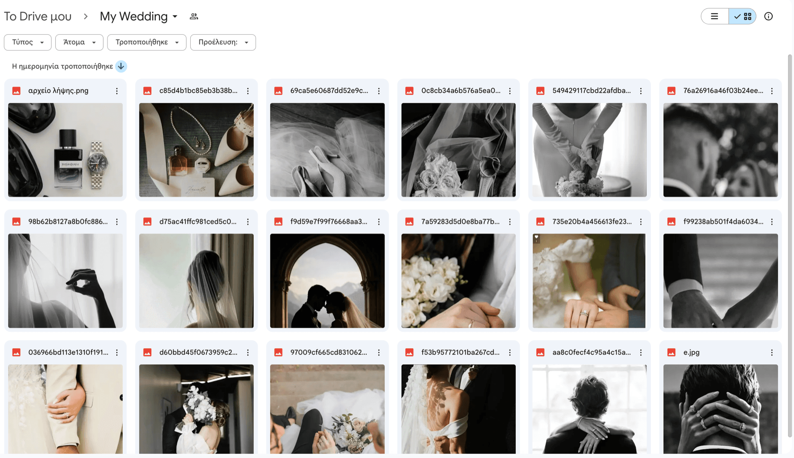Select file name 97009cf665cd831062...
The width and height of the screenshot is (794, 458).
pyautogui.click(x=328, y=352)
